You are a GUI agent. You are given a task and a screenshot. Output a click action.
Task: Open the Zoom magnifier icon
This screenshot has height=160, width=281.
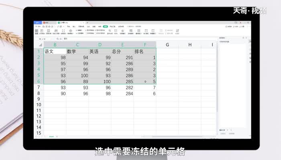click(110, 32)
